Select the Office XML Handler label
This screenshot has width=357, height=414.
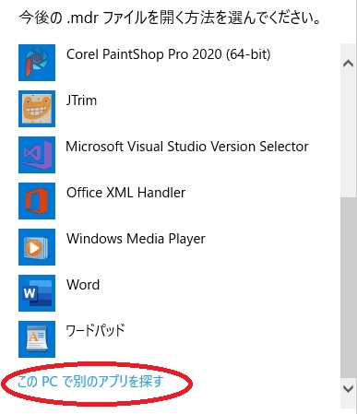126,193
